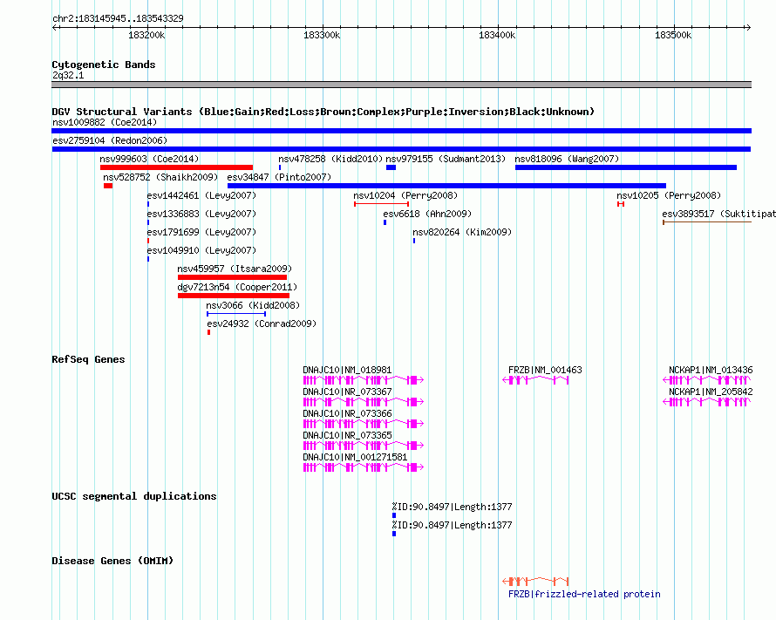Click the esv2759104 (Redon2006) blue bar
The height and width of the screenshot is (620, 776).
(401, 149)
